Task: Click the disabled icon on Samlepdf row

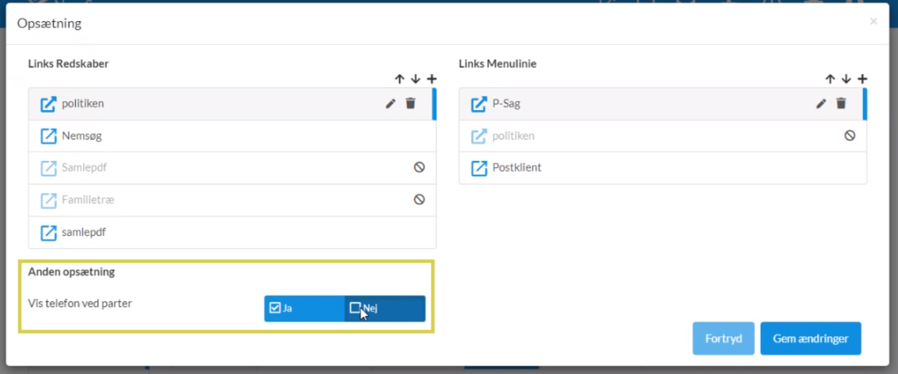Action: 419,167
